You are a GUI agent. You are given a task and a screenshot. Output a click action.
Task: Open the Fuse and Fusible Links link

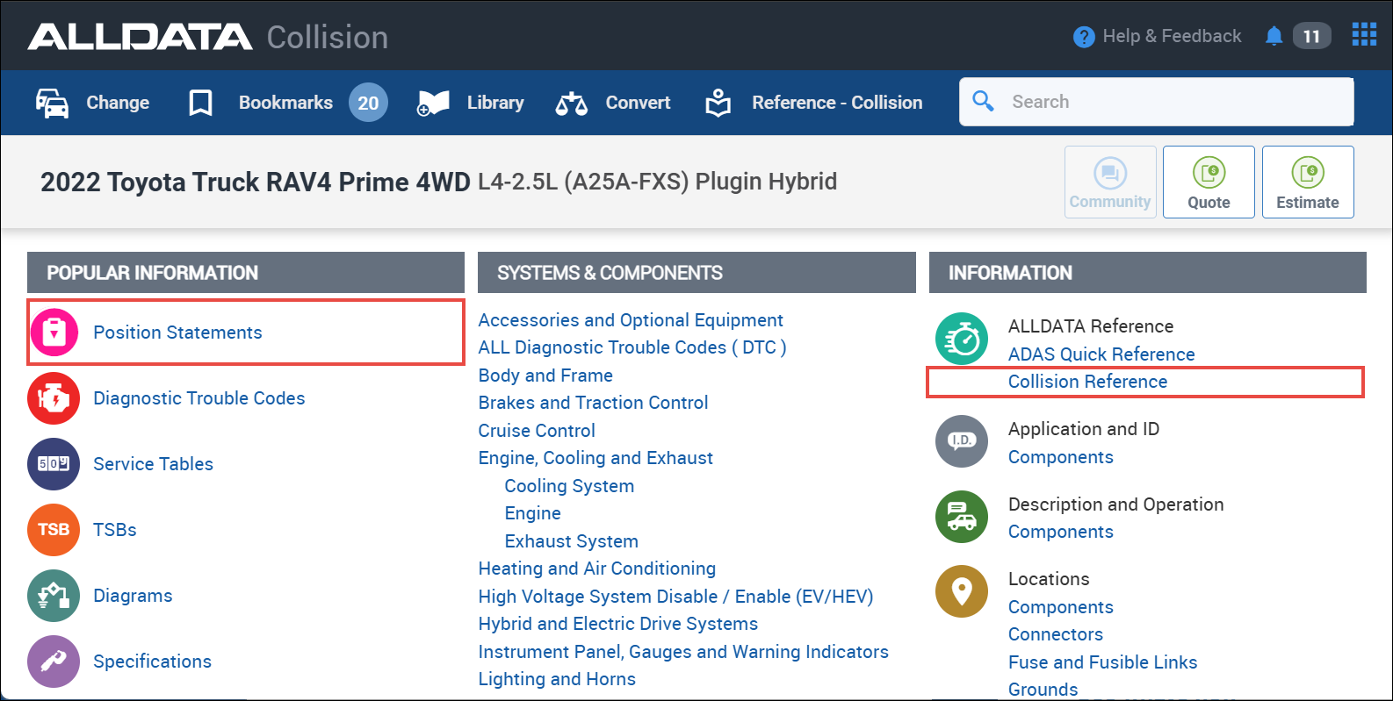pyautogui.click(x=1102, y=662)
